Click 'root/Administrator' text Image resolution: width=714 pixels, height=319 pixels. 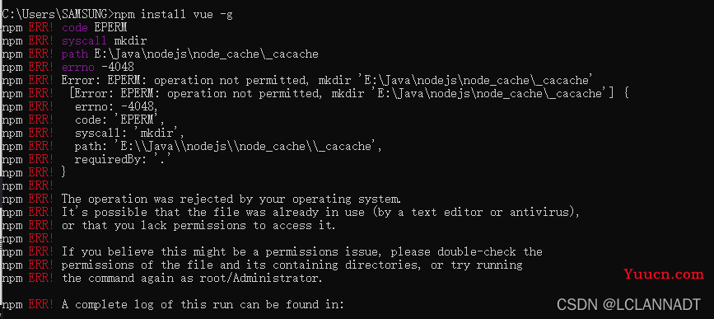coord(260,279)
